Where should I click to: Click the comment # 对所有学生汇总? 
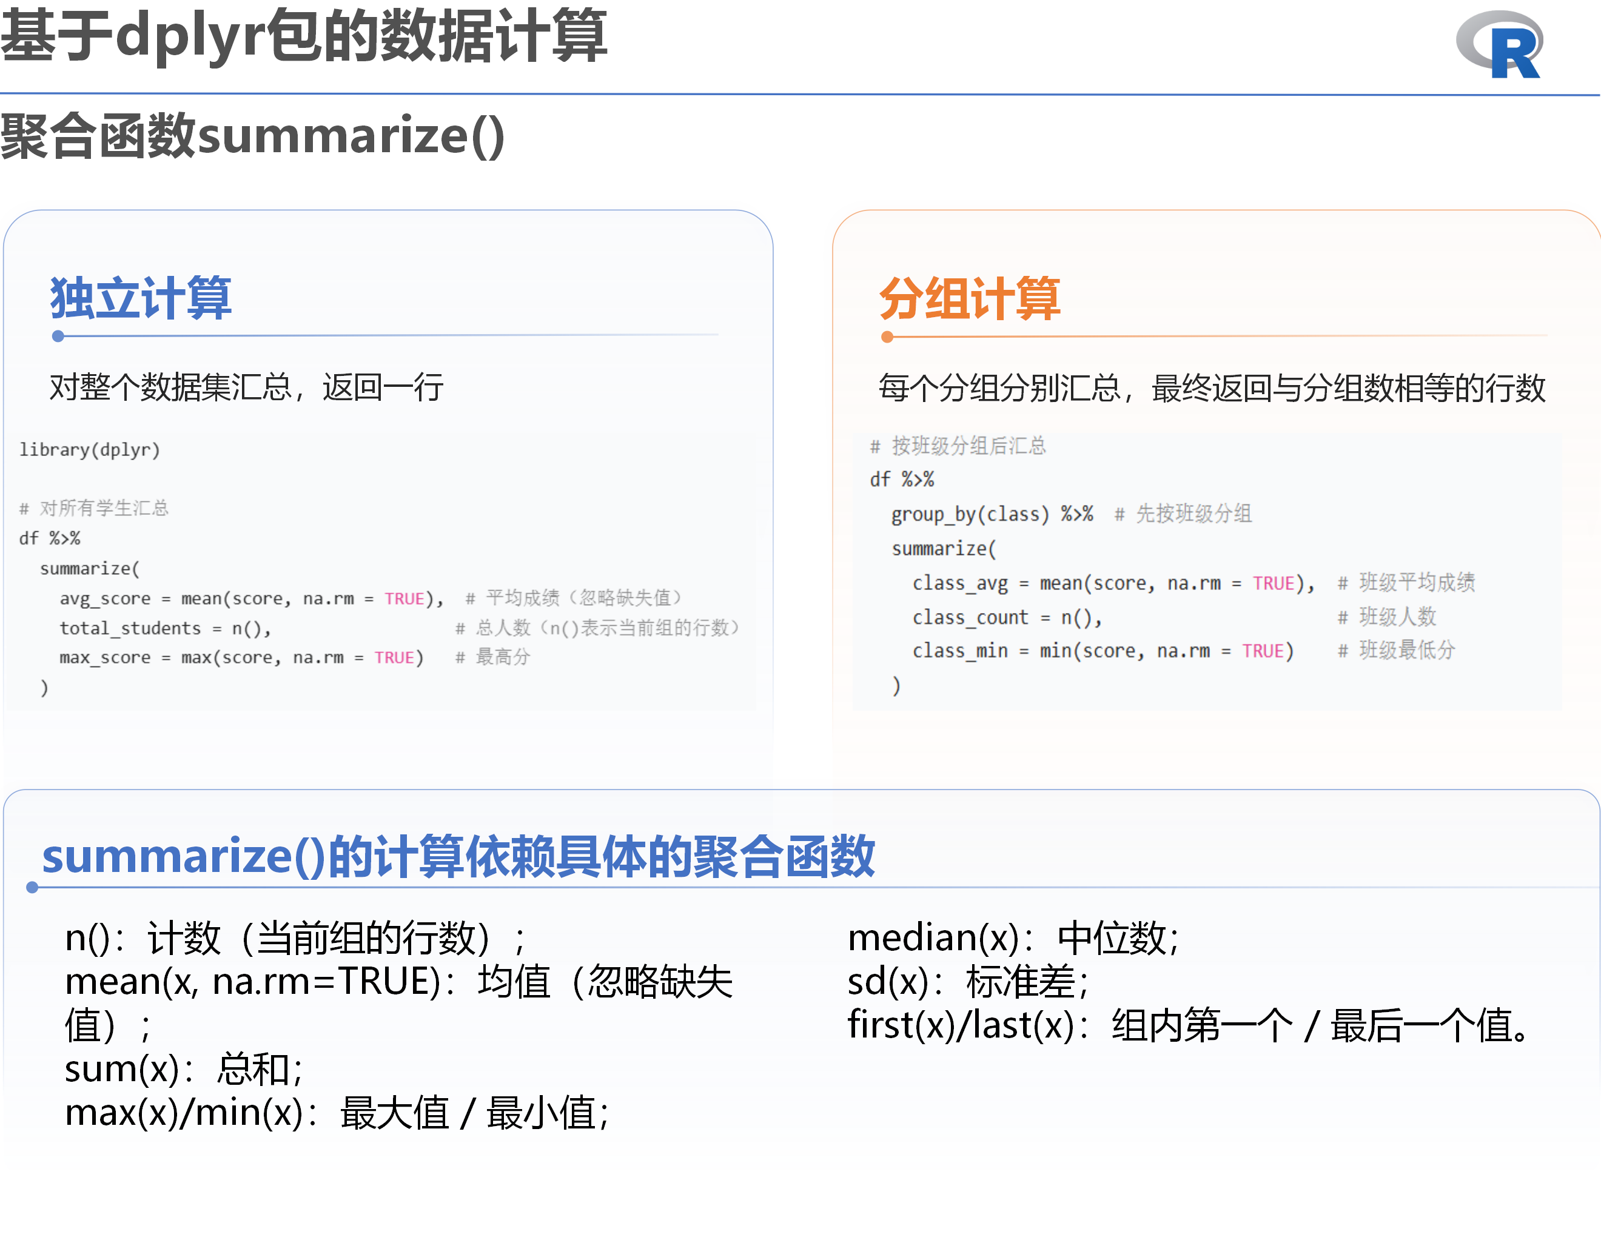coord(94,508)
